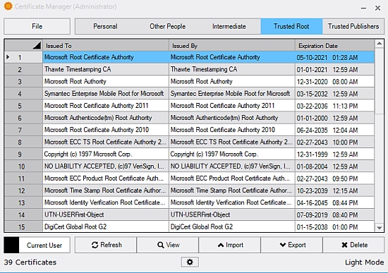Select Microsoft Root Certificate Authority 2011 Issued To

point(106,106)
